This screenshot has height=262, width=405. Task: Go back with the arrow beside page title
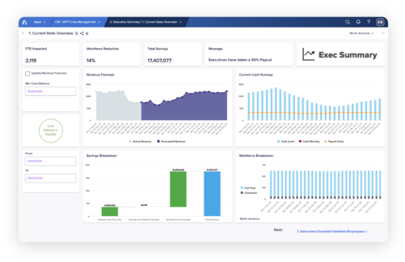23,33
